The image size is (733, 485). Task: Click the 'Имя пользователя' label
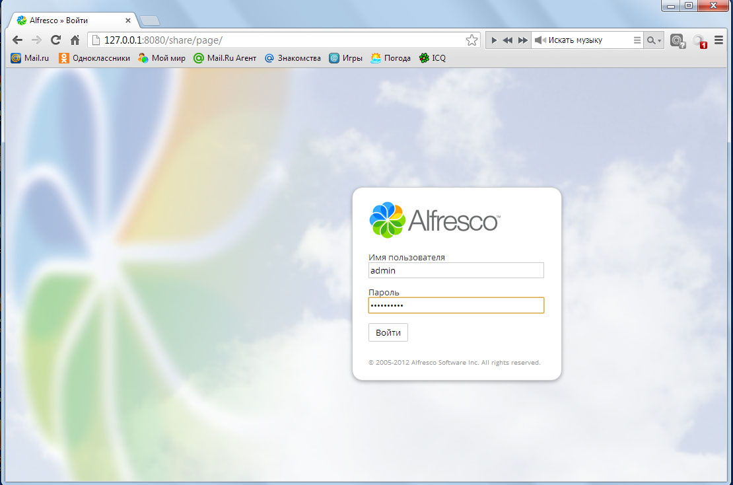point(407,257)
